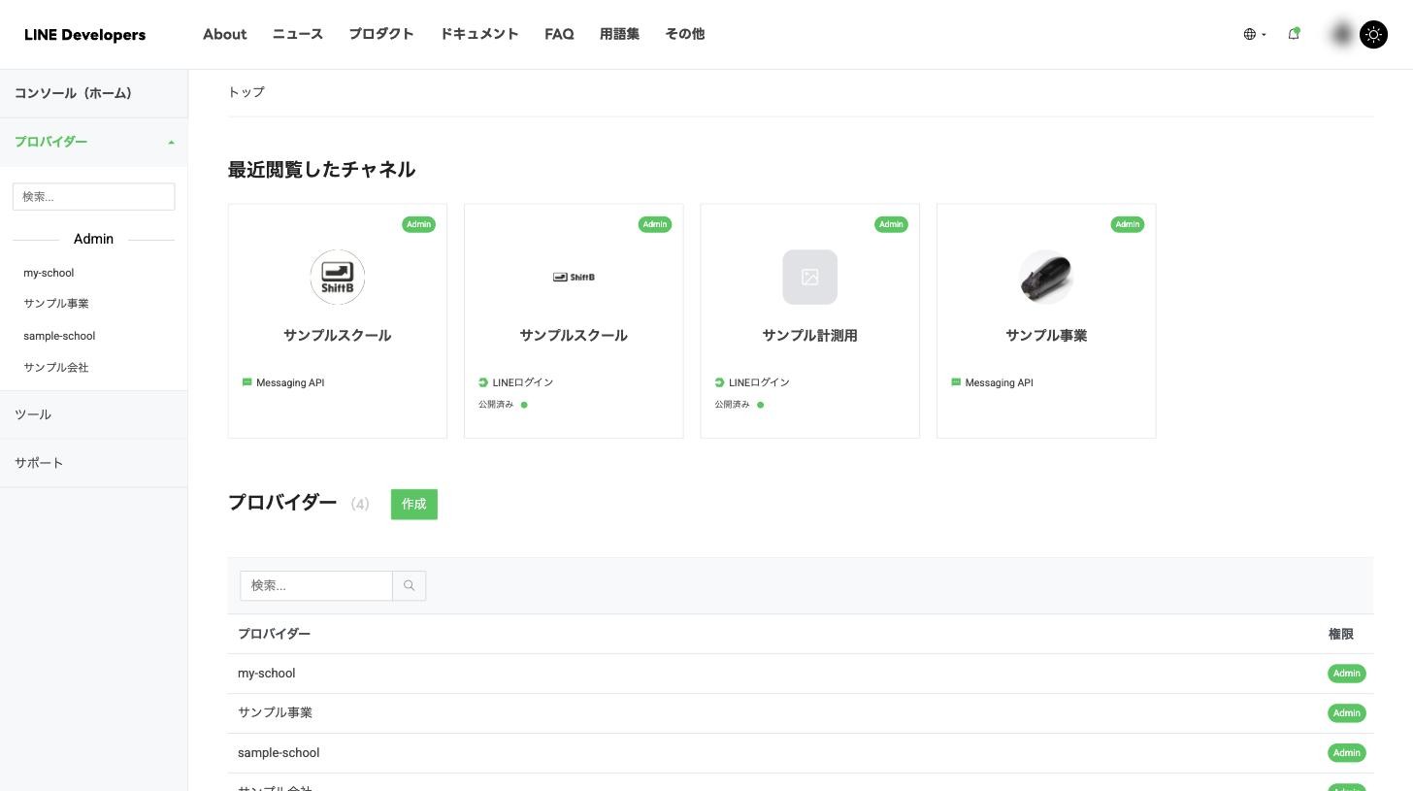The height and width of the screenshot is (791, 1413).
Task: Open the FAQ menu item
Action: pos(559,34)
